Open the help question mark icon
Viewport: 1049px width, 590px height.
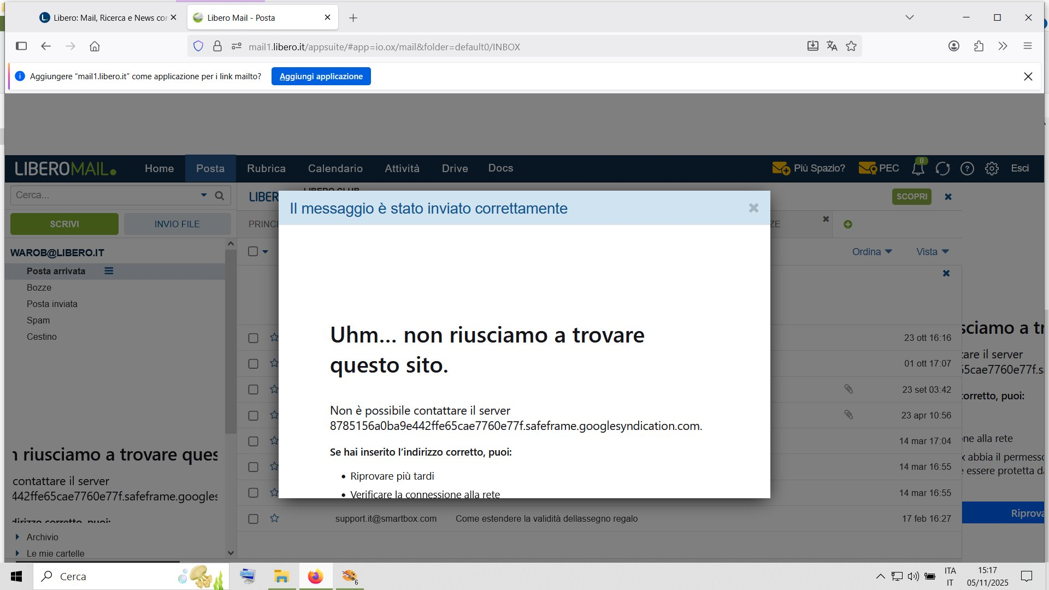pyautogui.click(x=967, y=169)
